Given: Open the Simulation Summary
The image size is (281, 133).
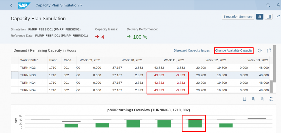Looking at the screenshot, I should coord(238,16).
